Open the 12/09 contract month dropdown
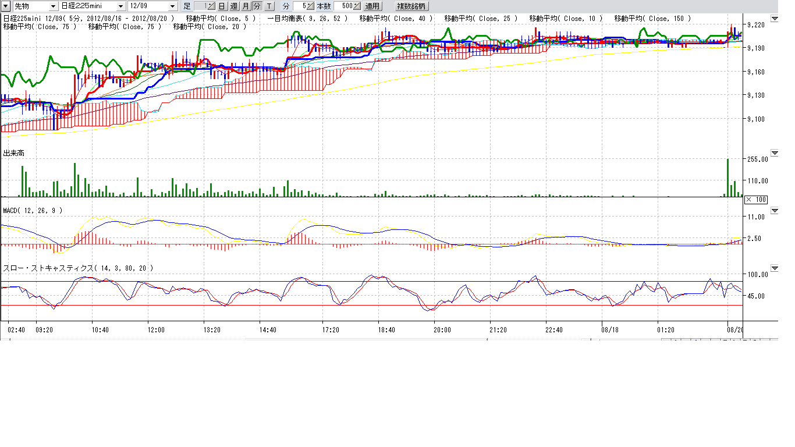 (x=172, y=6)
